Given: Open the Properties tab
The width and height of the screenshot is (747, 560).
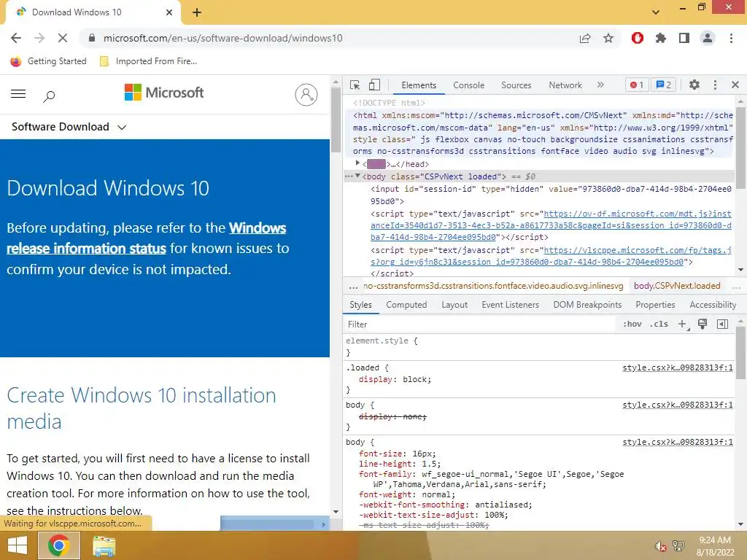Looking at the screenshot, I should pos(655,305).
